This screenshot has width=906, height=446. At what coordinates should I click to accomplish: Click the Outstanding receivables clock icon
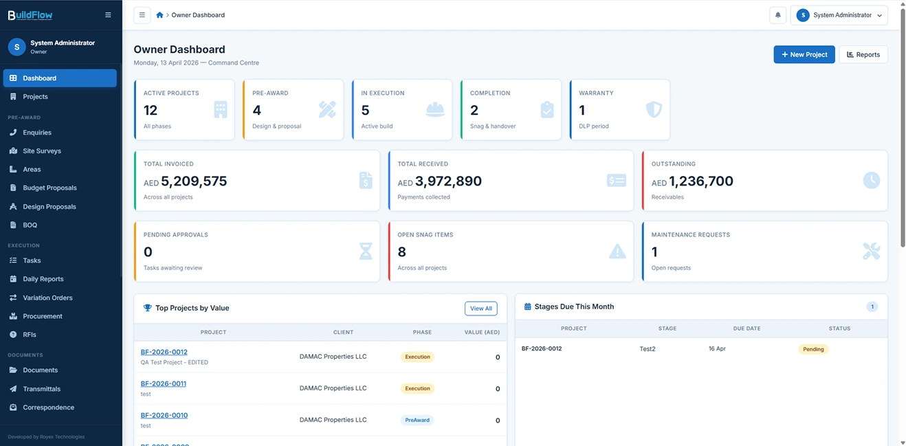tap(871, 181)
